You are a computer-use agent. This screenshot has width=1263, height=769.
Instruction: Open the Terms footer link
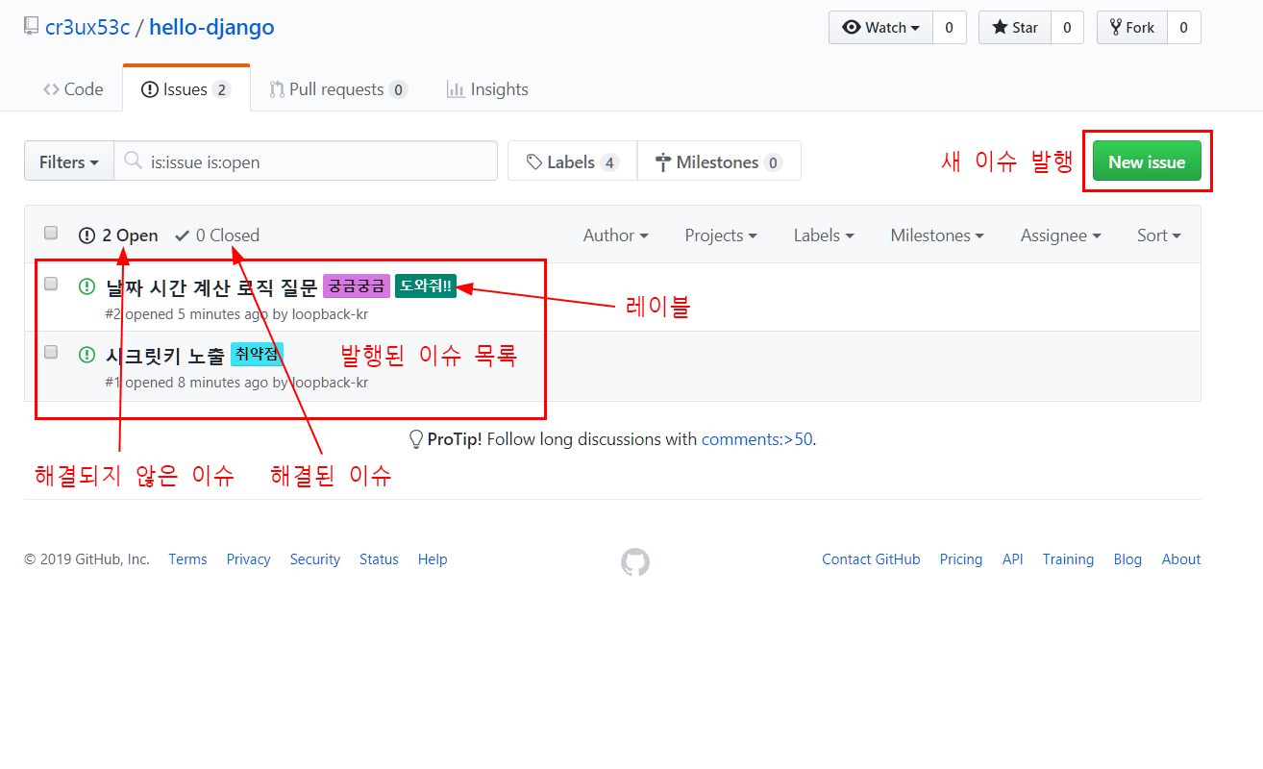[x=187, y=559]
